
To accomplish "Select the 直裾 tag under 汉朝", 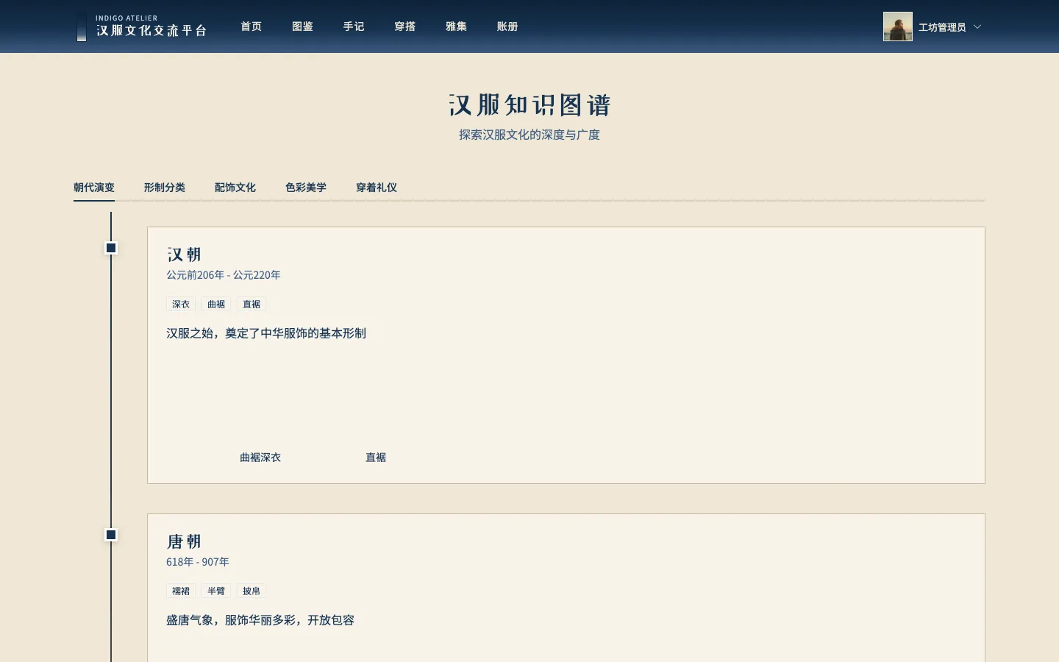I will point(252,304).
